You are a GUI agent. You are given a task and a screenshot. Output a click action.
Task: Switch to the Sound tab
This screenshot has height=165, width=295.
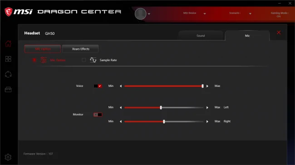201,36
